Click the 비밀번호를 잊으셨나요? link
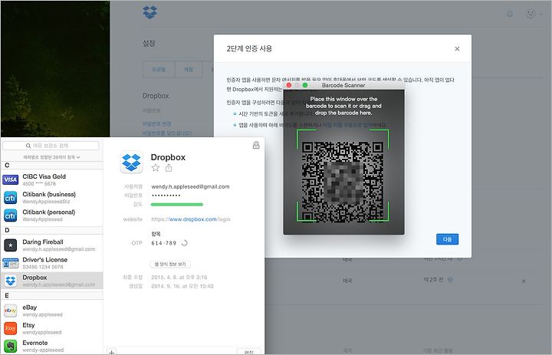The height and width of the screenshot is (355, 552). [x=167, y=133]
